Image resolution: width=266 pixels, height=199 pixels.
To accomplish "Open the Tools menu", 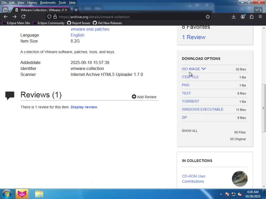I will (62, 3).
